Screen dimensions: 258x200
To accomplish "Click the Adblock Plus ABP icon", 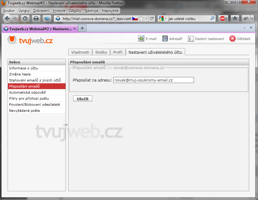I will 223,18.
